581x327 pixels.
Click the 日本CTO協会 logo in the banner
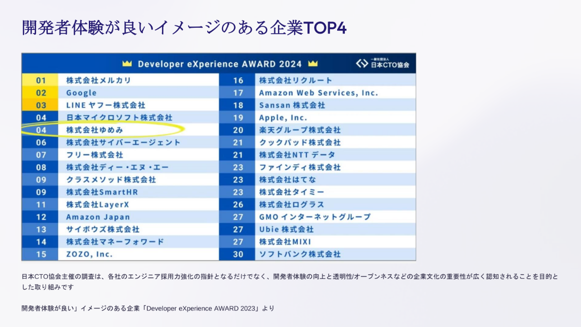pyautogui.click(x=383, y=63)
